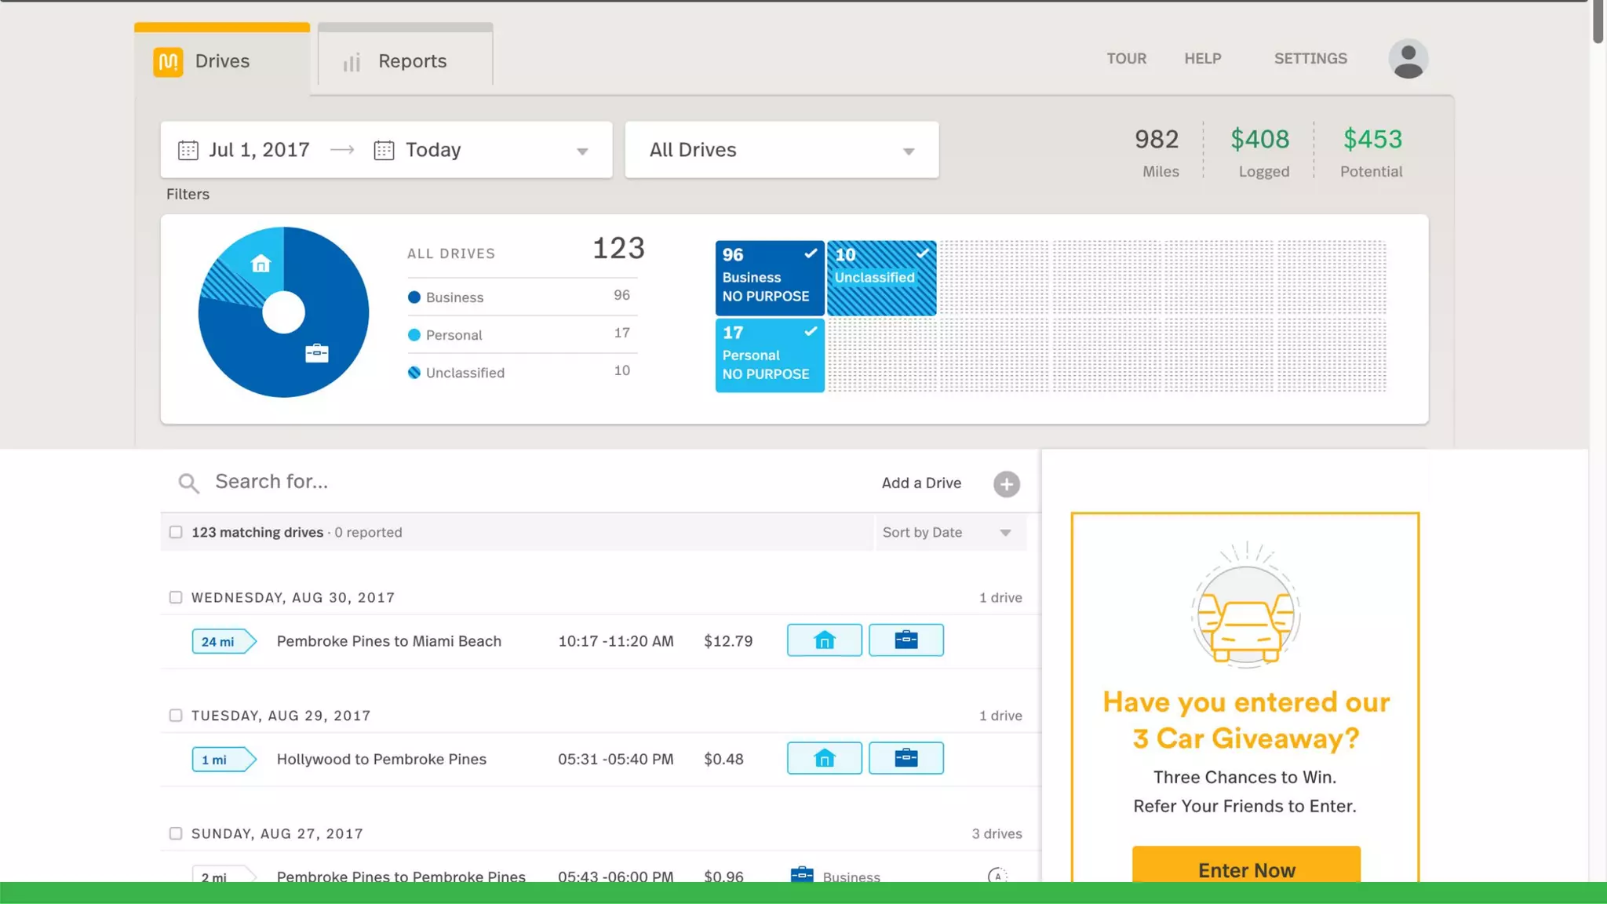Image resolution: width=1607 pixels, height=904 pixels.
Task: Click the start date calendar icon
Action: click(x=188, y=150)
